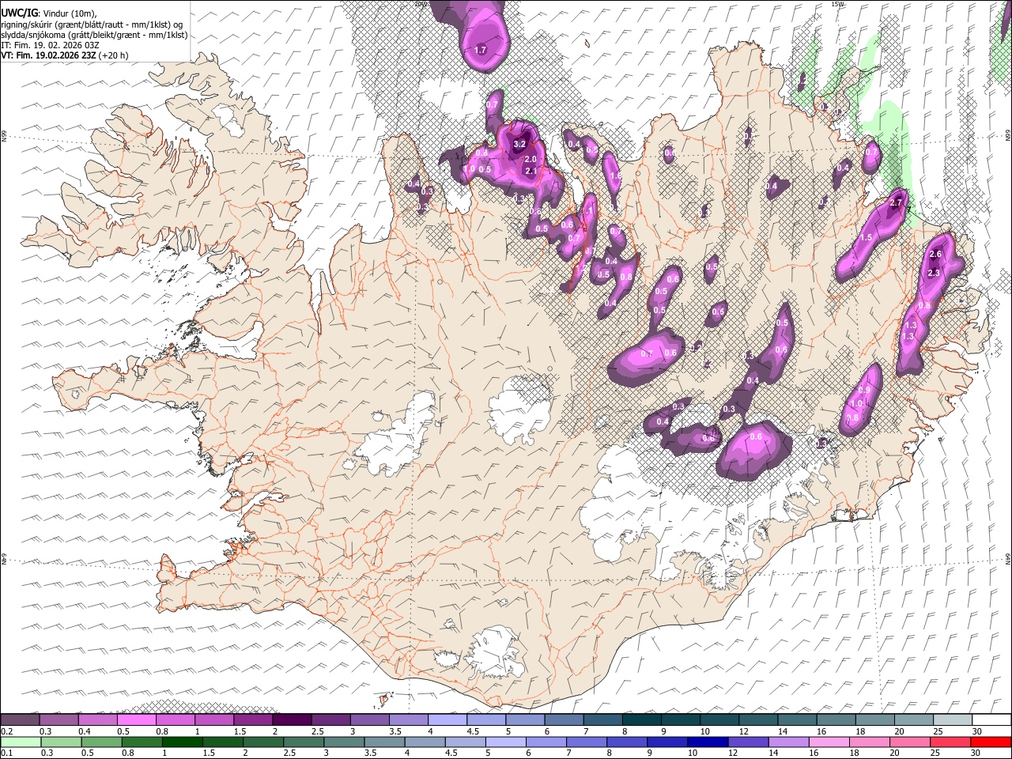The height and width of the screenshot is (759, 1012).
Task: Select the initial time 'IT: Fim. 19. 02. 2026 03Z'
Action: tap(50, 45)
